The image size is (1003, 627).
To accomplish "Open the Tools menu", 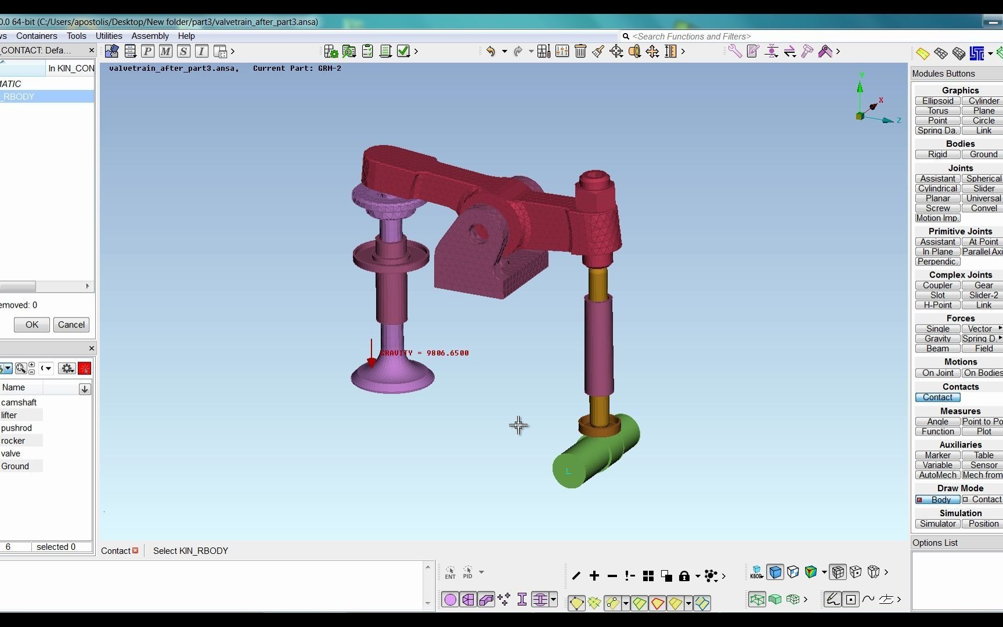I will 76,36.
